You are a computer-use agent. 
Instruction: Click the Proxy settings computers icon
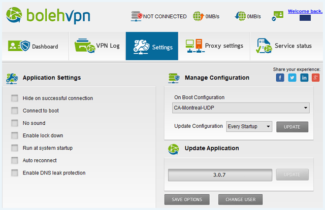pyautogui.click(x=194, y=46)
